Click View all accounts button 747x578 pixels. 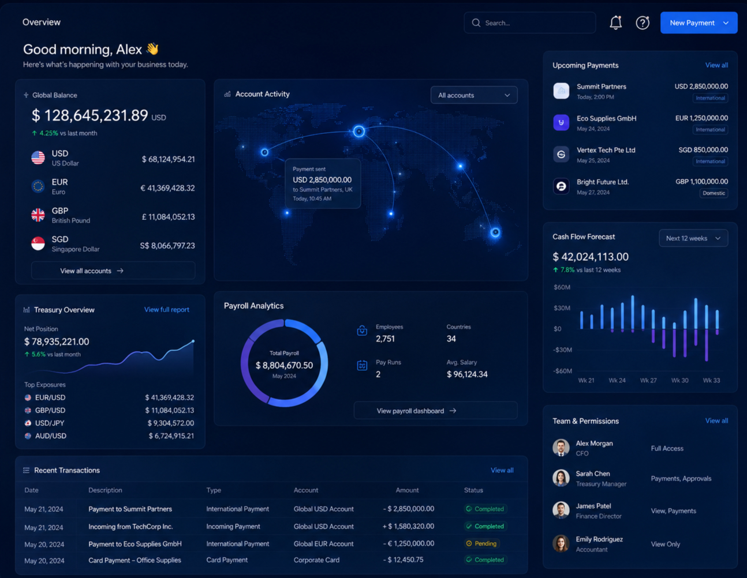coord(113,271)
